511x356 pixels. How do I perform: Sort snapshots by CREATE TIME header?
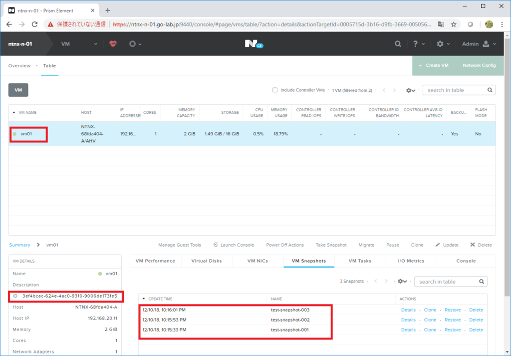click(160, 299)
